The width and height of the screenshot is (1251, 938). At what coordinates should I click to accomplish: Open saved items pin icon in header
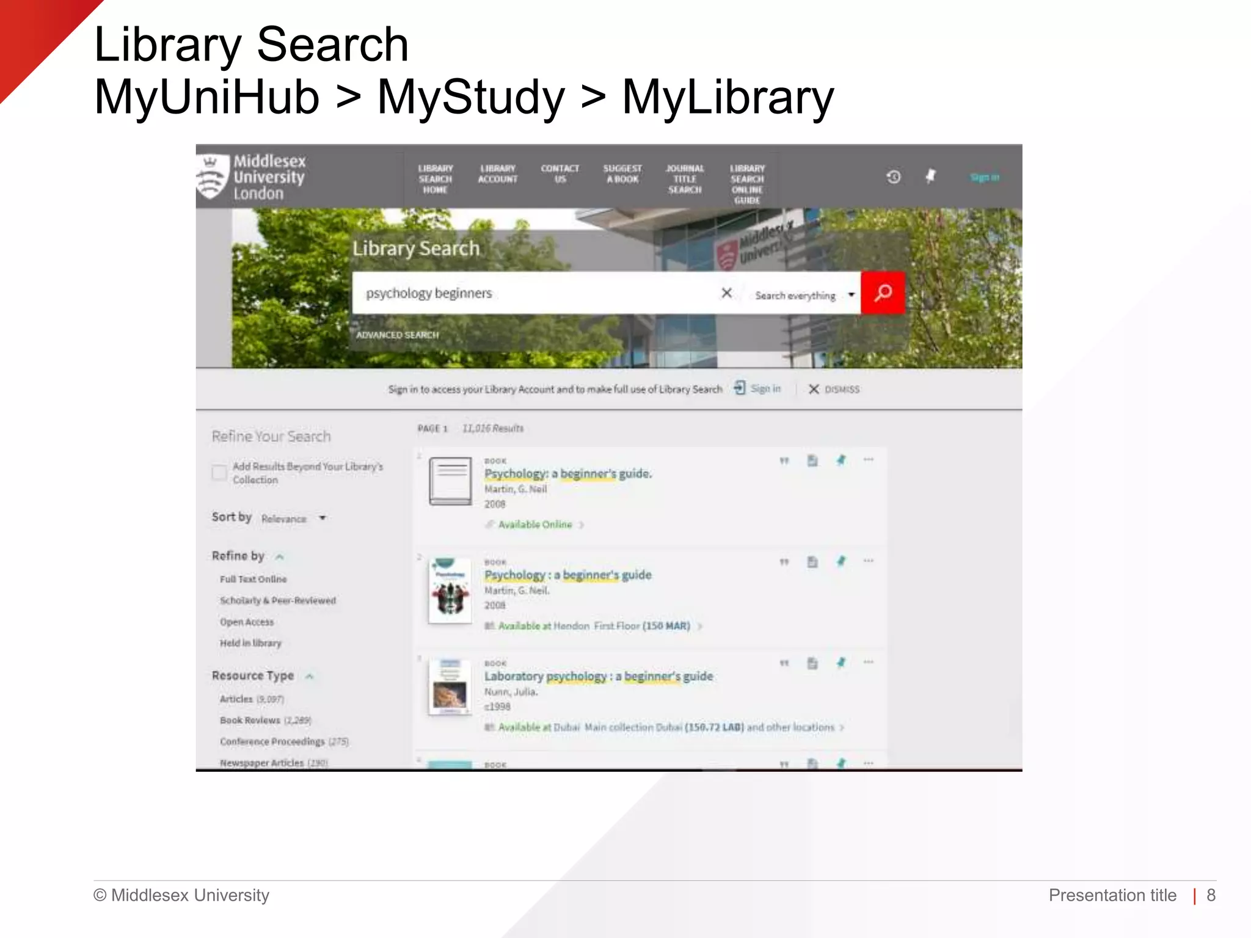(x=930, y=176)
